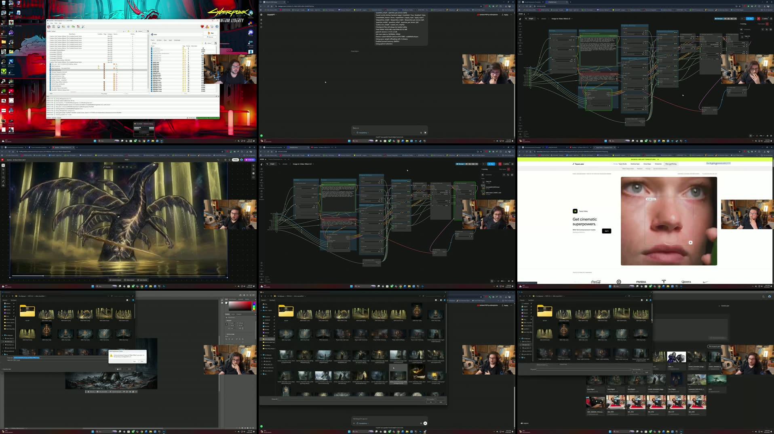Open File Explorer in the Topaz window's taskbar
This screenshot has width=774, height=434.
668,286
